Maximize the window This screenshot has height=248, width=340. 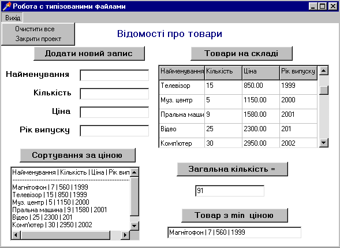click(322, 6)
